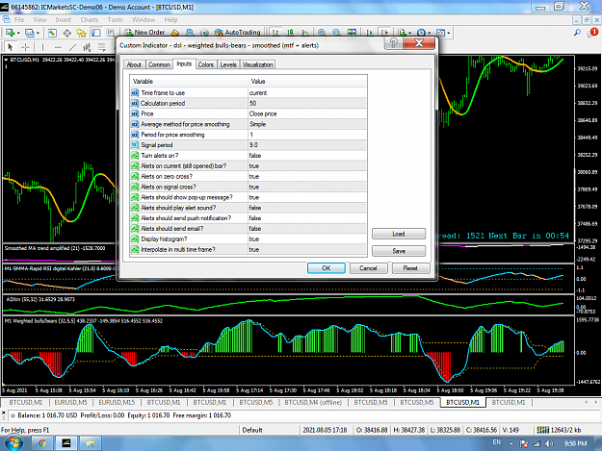Select the Cursor arrow tool
602x451 pixels.
pos(11,47)
